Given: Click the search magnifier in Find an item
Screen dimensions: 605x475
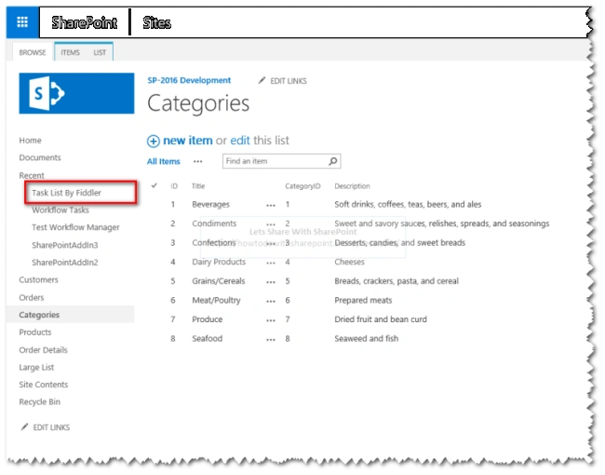Looking at the screenshot, I should point(333,161).
